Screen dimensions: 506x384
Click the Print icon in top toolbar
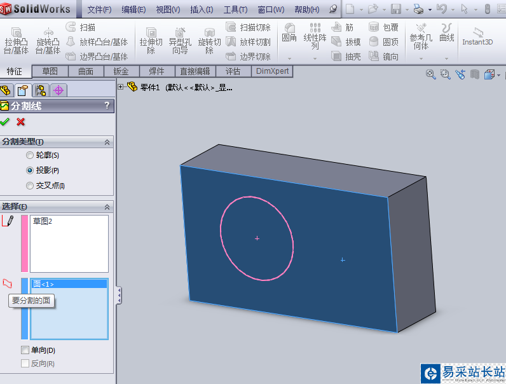click(x=418, y=9)
